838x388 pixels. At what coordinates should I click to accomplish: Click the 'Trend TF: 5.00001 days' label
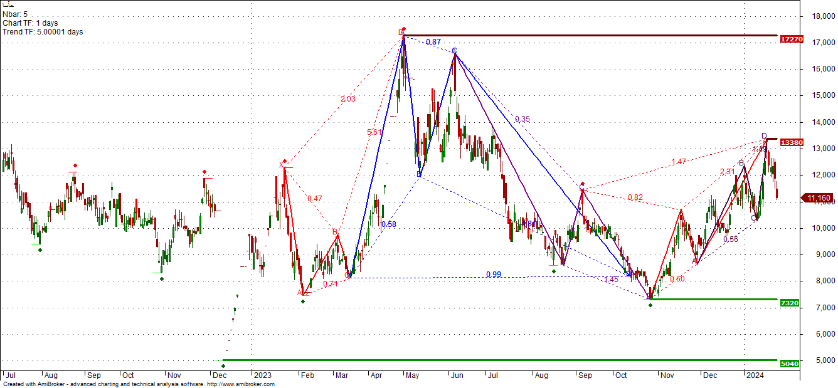tap(43, 31)
